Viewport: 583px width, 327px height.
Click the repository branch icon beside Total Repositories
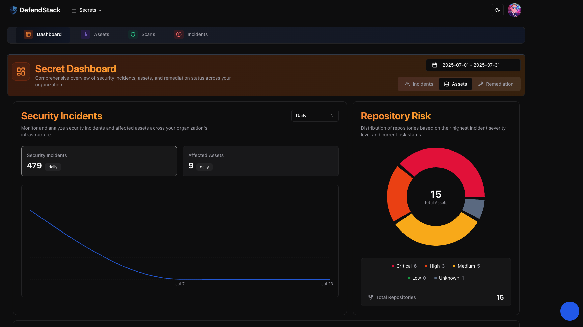pos(370,297)
